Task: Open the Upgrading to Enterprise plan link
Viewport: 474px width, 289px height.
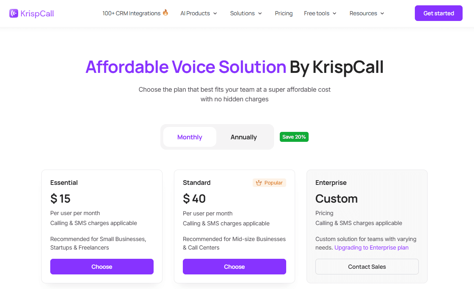Action: coord(371,247)
